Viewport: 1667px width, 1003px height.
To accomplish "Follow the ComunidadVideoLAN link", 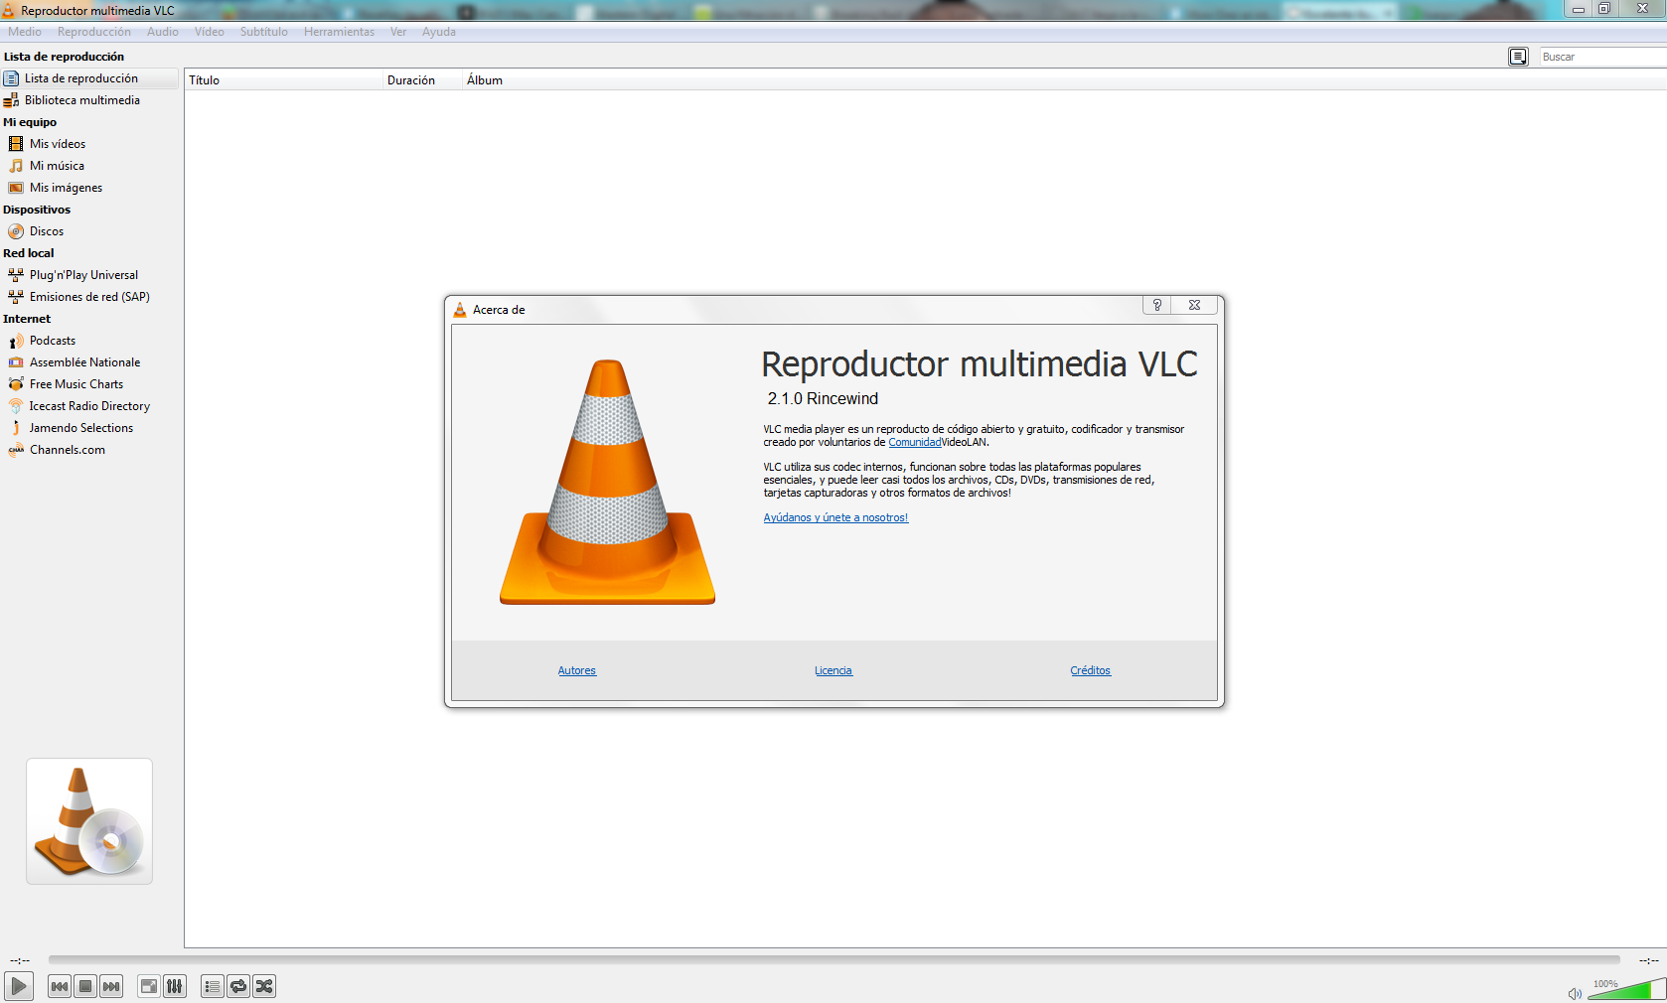I will click(x=915, y=442).
